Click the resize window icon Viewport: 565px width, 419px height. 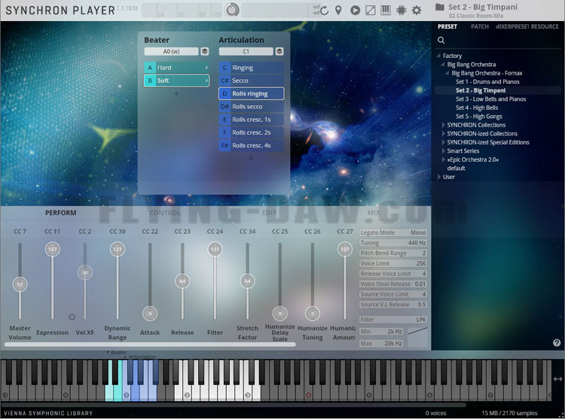370,11
